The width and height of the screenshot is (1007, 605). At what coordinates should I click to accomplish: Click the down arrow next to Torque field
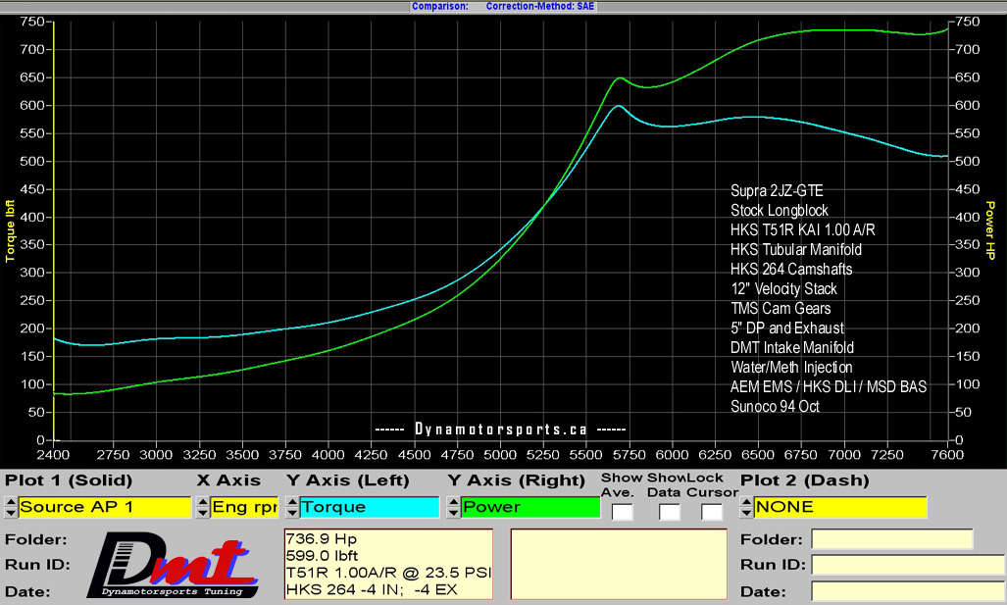pos(292,513)
